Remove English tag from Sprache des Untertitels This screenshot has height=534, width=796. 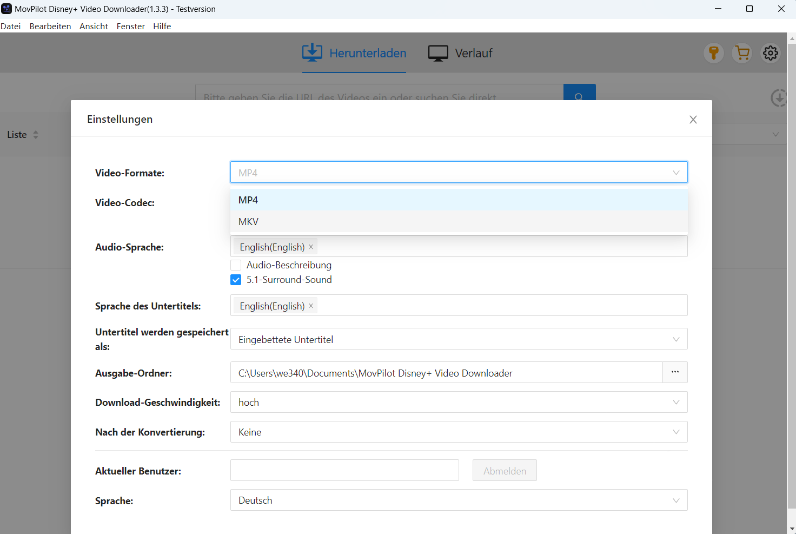pos(311,306)
